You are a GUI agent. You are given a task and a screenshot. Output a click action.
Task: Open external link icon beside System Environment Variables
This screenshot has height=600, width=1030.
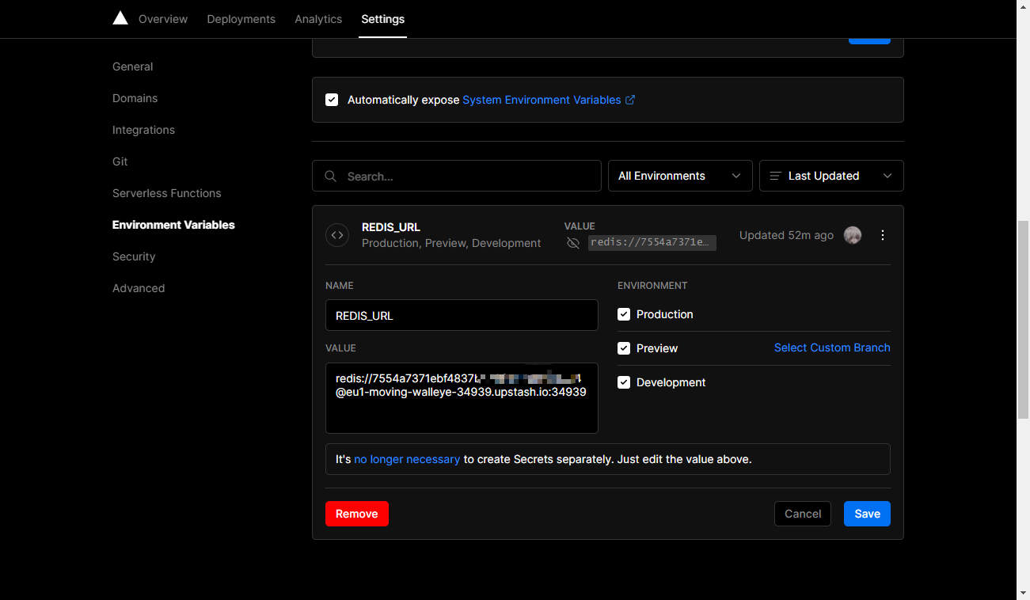tap(630, 100)
